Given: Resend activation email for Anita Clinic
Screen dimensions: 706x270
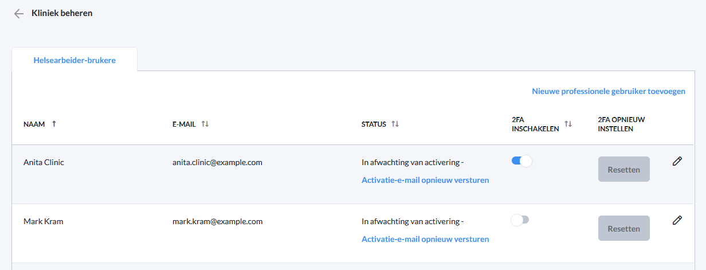Looking at the screenshot, I should pyautogui.click(x=425, y=180).
